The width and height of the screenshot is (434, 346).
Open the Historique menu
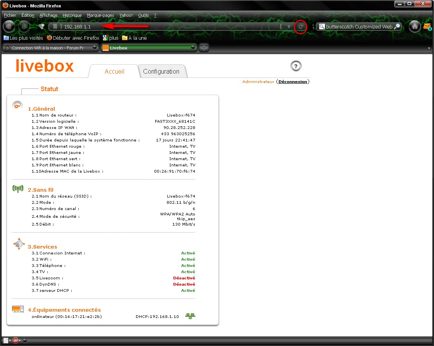72,15
